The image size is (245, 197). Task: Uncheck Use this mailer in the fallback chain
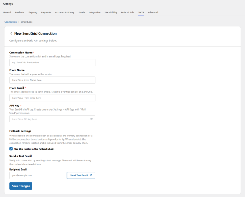pyautogui.click(x=11, y=149)
